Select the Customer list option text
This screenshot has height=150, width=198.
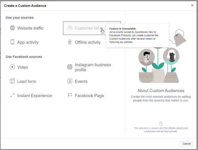point(87,28)
